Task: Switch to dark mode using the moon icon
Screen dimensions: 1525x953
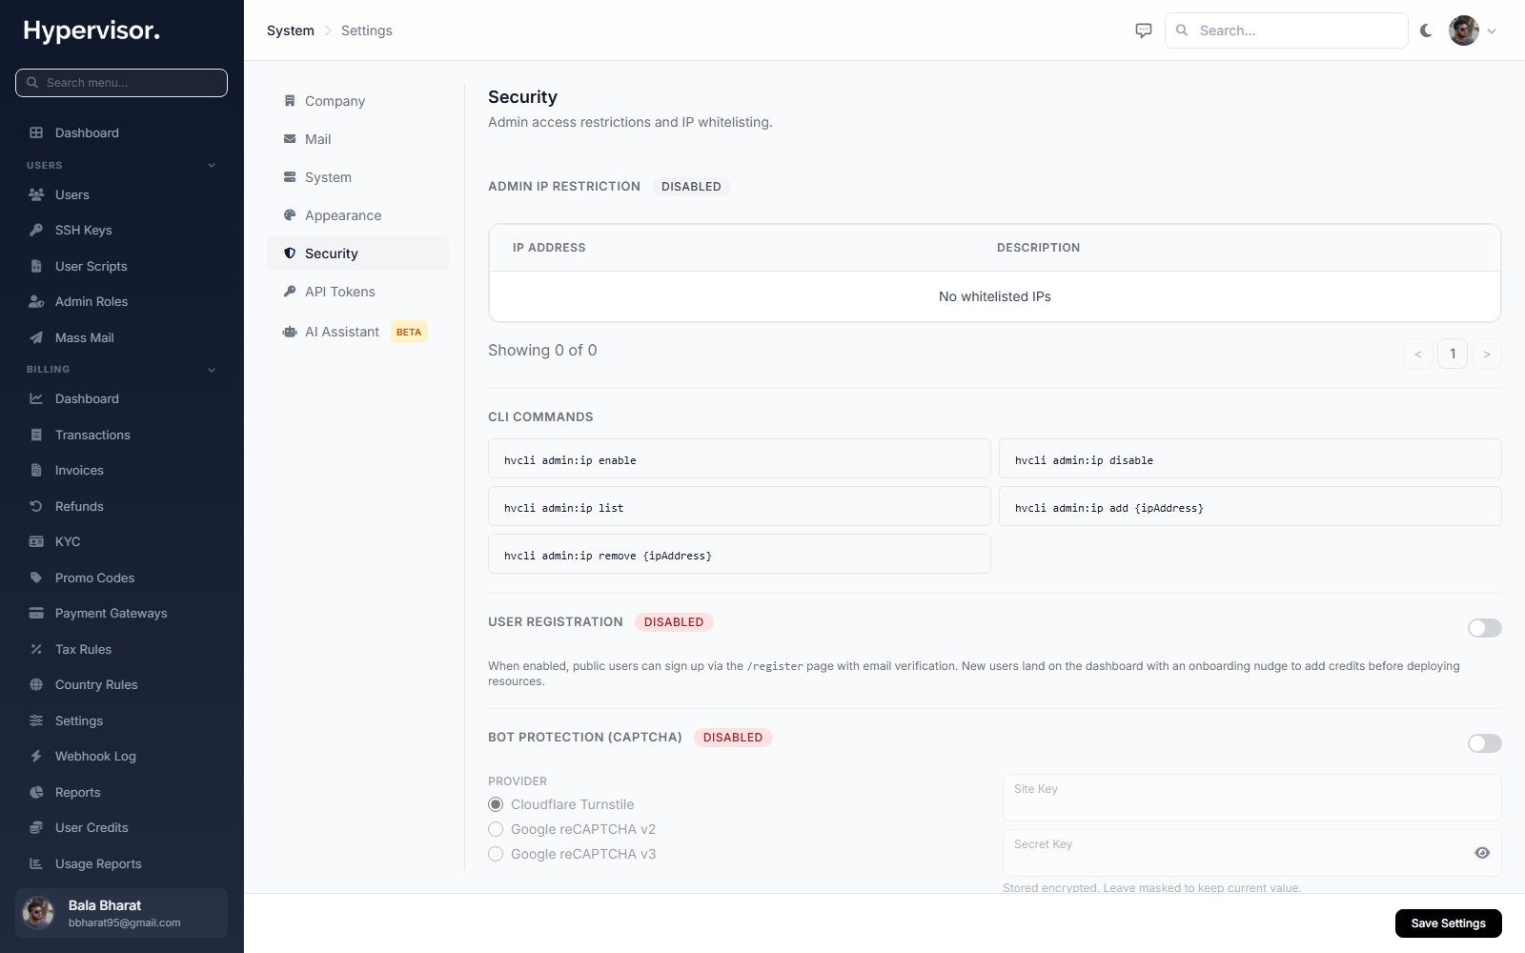Action: click(x=1426, y=30)
